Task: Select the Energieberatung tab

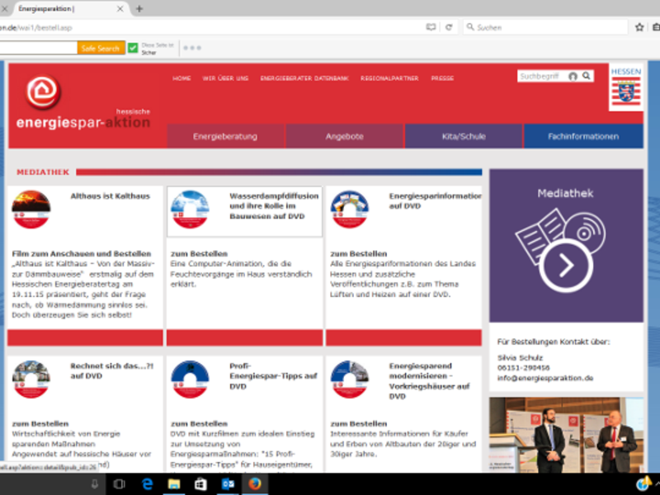Action: click(225, 136)
